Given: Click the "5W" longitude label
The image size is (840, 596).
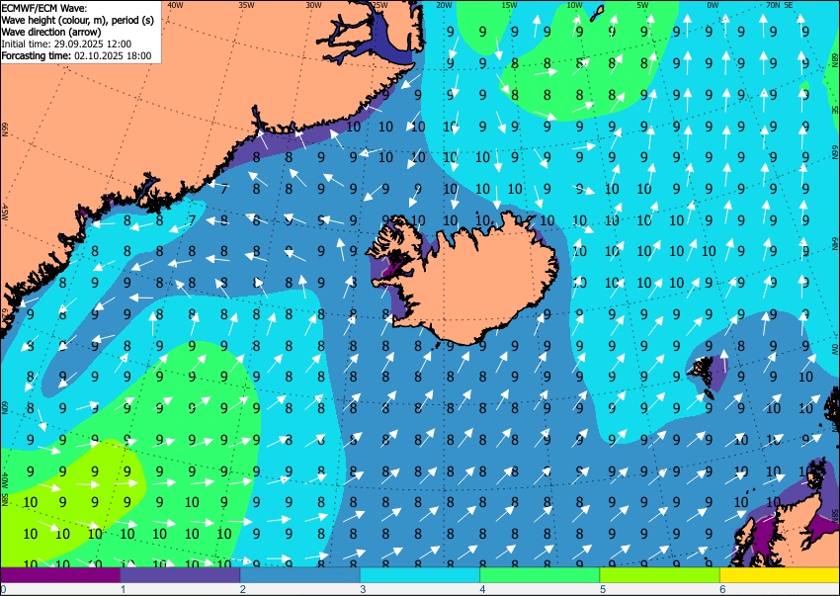Looking at the screenshot, I should (643, 5).
